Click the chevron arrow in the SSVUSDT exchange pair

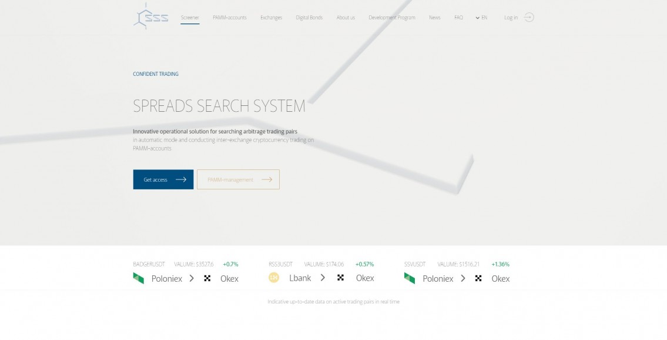(464, 278)
